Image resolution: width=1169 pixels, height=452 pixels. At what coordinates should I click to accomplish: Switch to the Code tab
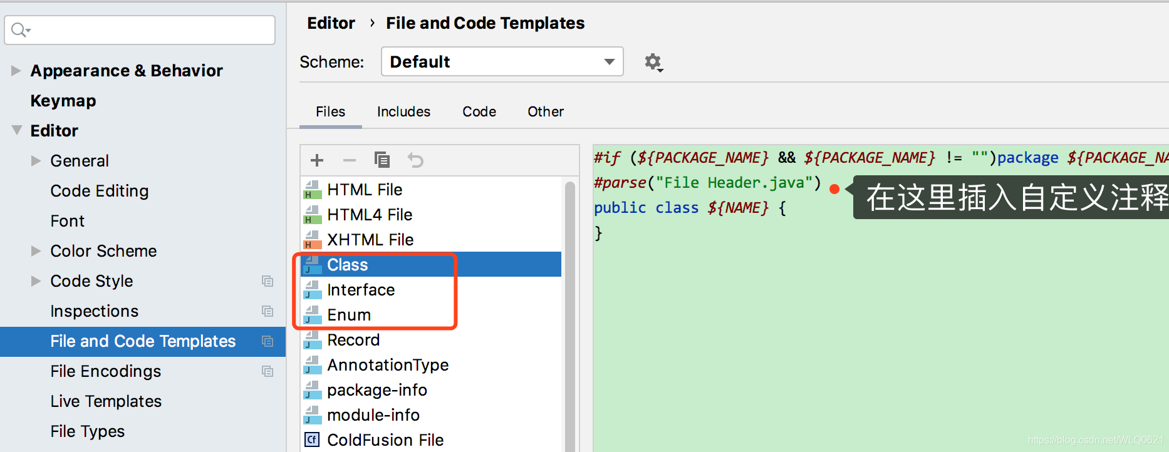(479, 111)
